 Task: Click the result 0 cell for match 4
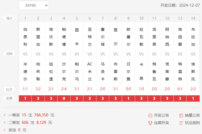pos(64,98)
